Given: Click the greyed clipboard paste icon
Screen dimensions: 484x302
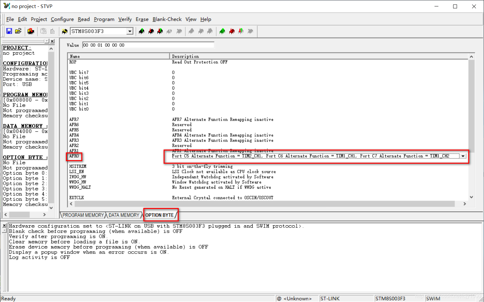Looking at the screenshot, I should click(43, 31).
